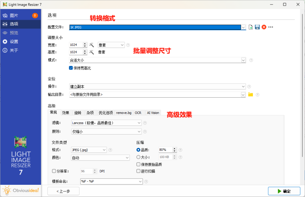Switch to the remove.bg tab
Viewport: 305px width, 197px height.
124,112
